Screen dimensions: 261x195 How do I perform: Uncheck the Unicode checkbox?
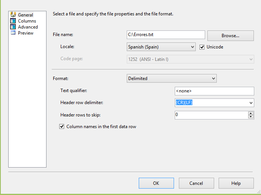202,47
